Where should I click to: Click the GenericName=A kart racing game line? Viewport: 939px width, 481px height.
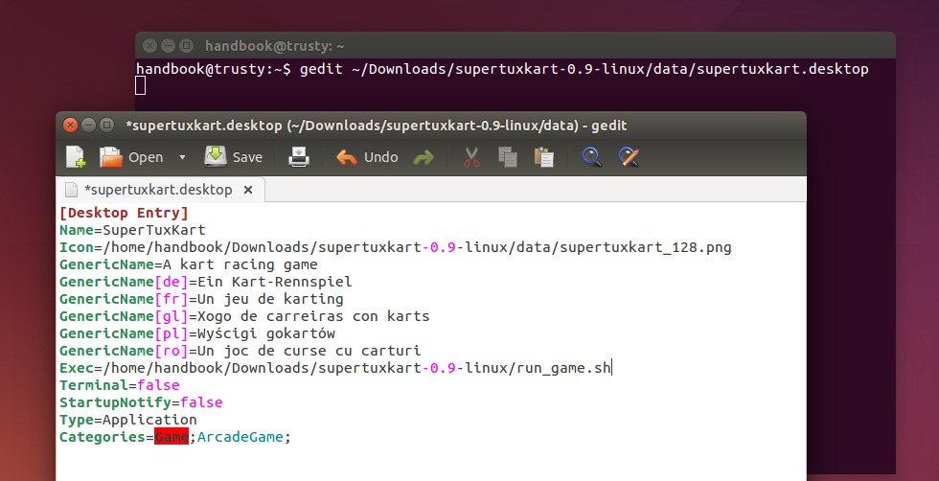click(188, 264)
